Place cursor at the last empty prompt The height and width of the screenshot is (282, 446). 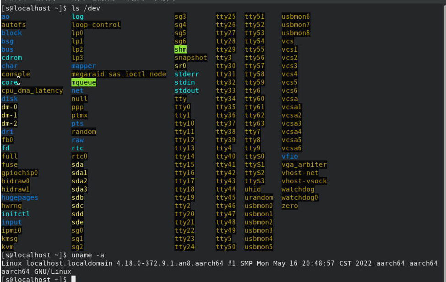(x=73, y=279)
